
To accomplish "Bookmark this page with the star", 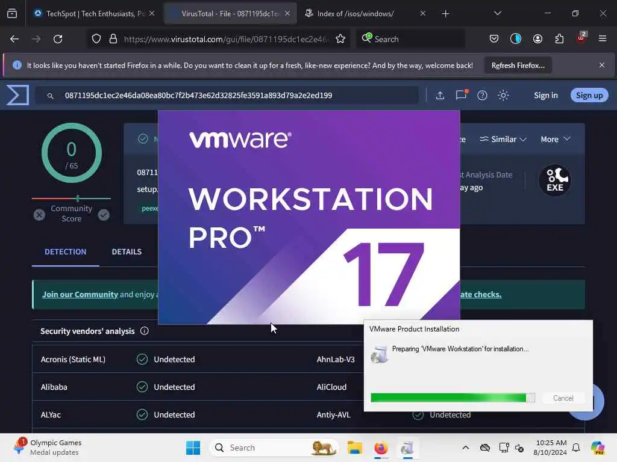I will coord(340,39).
